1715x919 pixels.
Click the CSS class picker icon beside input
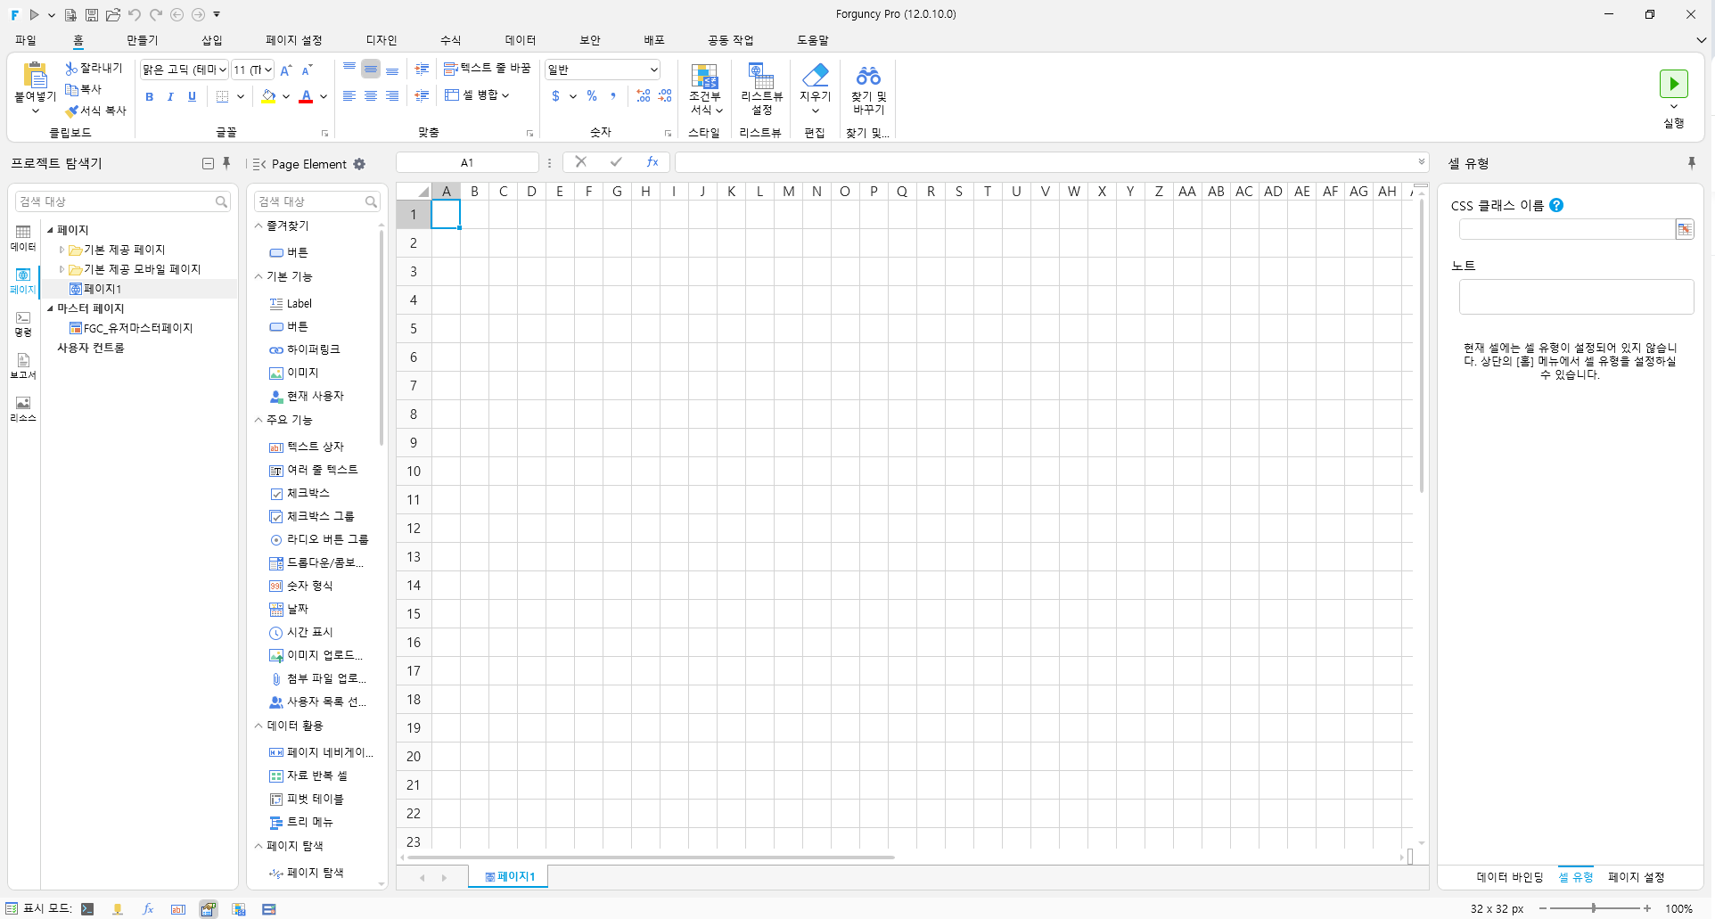[1685, 229]
